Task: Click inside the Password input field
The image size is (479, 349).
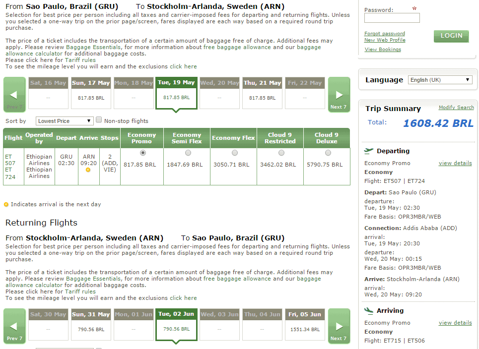Action: click(x=392, y=18)
